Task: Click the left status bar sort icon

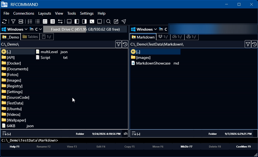Action: [4, 133]
